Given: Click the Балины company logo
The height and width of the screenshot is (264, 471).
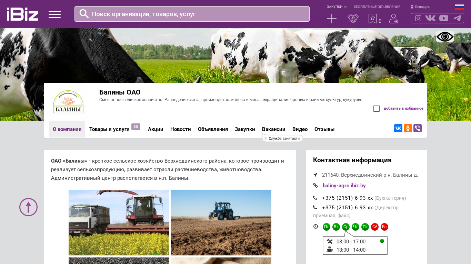Looking at the screenshot, I should coord(68,102).
